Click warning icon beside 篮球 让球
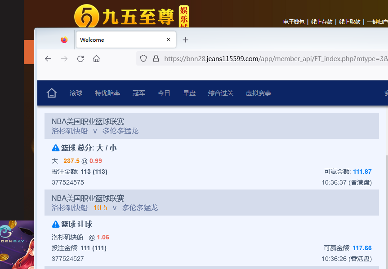This screenshot has height=269, width=388. (55, 224)
